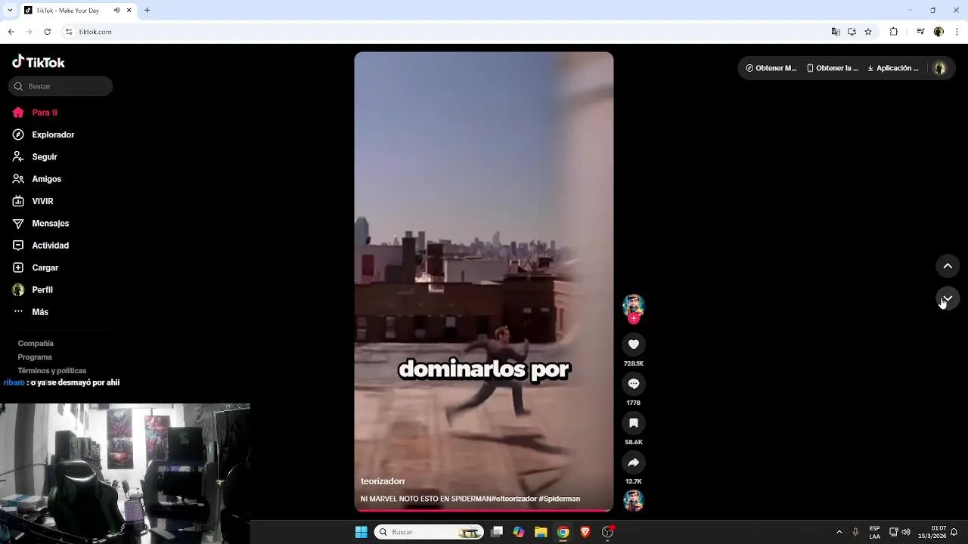Open a new browser tab
Image resolution: width=968 pixels, height=544 pixels.
(x=147, y=11)
